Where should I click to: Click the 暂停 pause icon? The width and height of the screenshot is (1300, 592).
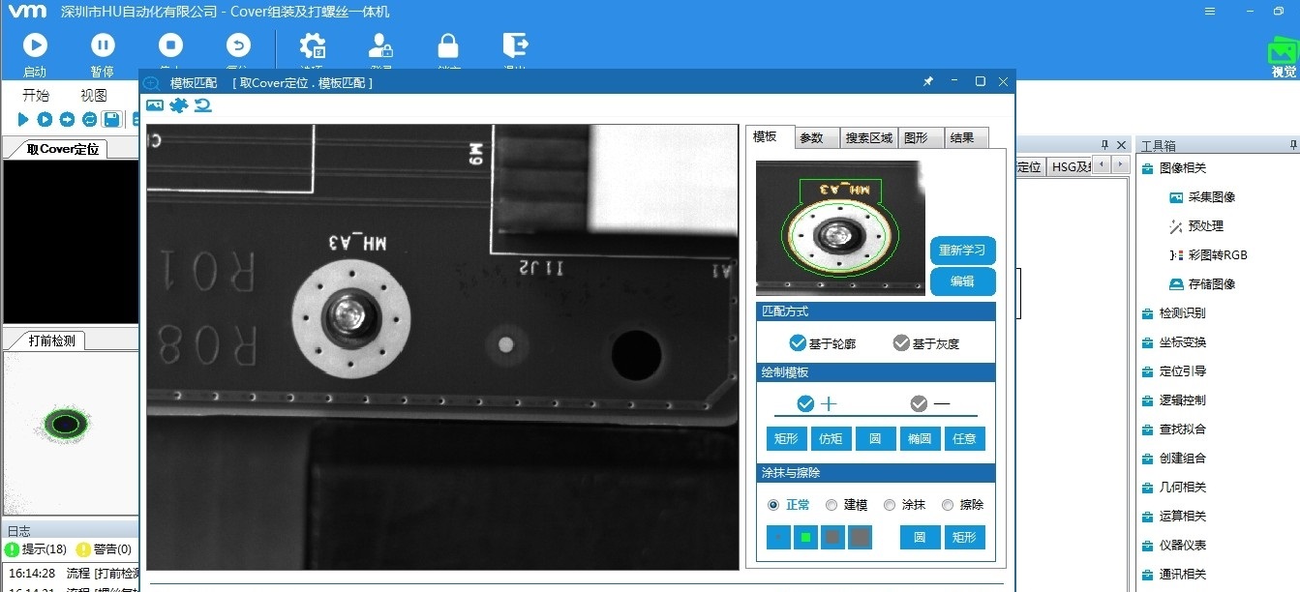pyautogui.click(x=103, y=45)
